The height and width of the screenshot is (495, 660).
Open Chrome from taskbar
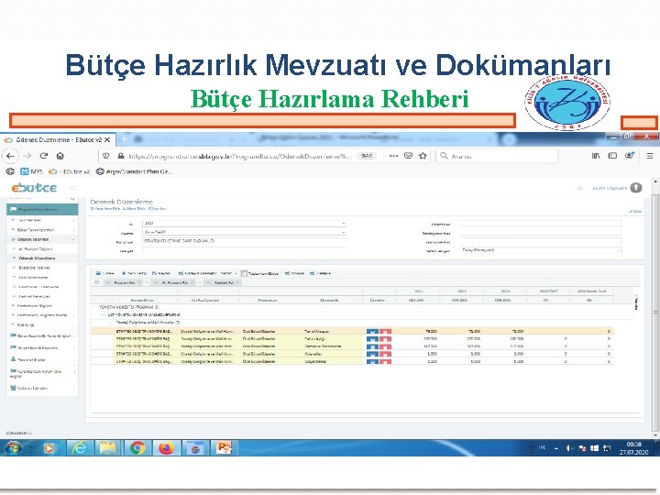pyautogui.click(x=137, y=448)
